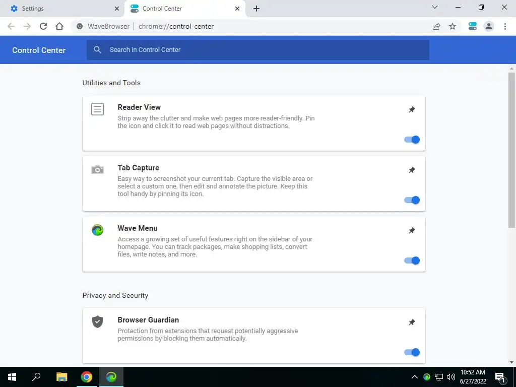Screen dimensions: 516x387
Task: Pin the Reader View tool
Action: [x=412, y=109]
